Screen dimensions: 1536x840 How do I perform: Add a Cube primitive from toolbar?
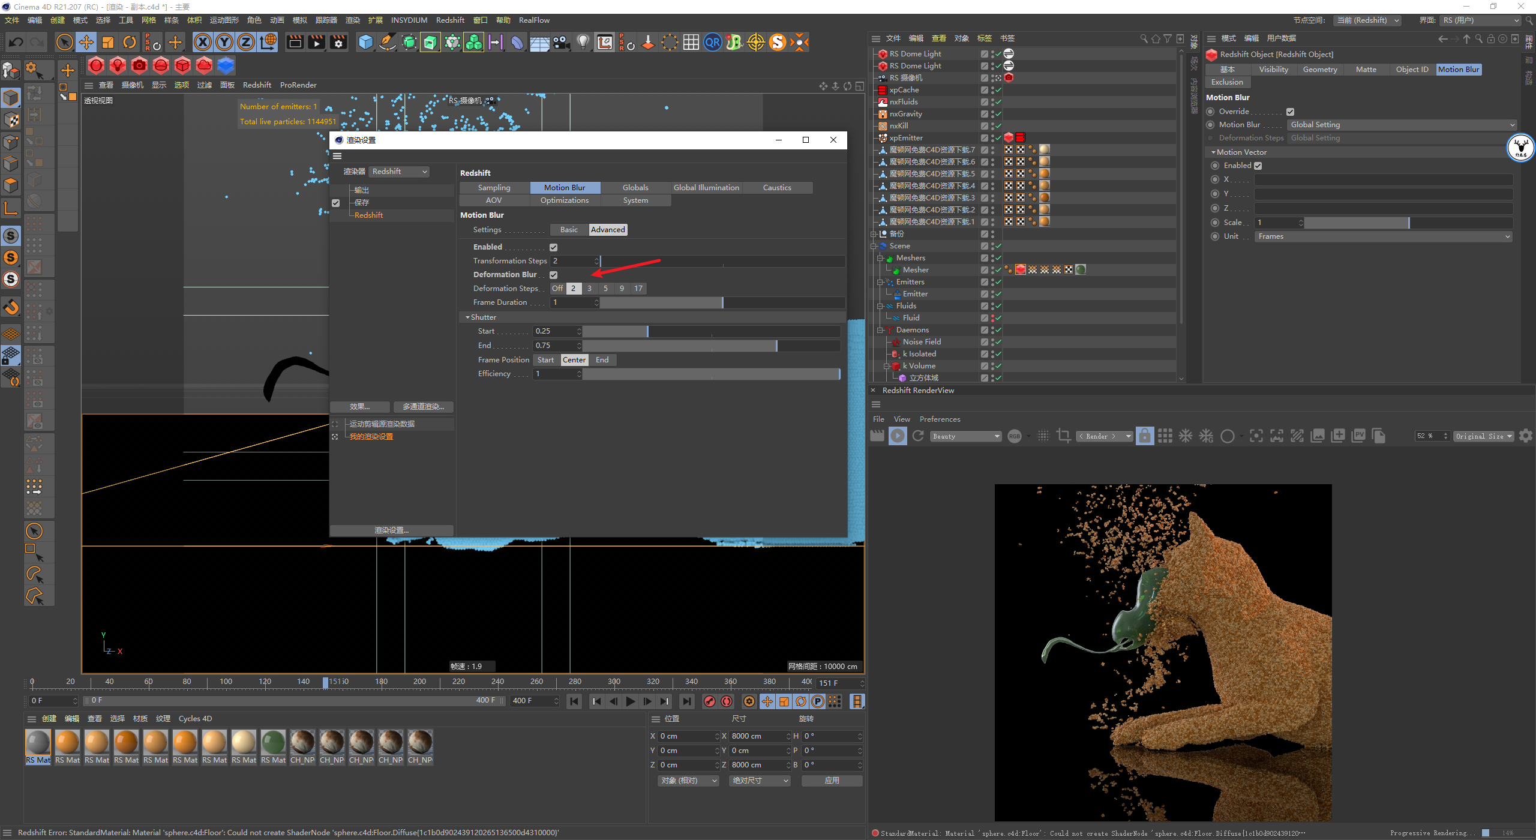365,42
